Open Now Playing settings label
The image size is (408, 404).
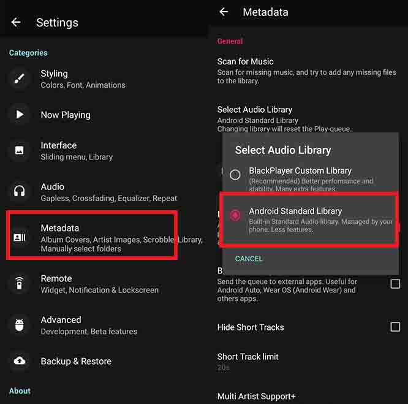[x=66, y=115]
